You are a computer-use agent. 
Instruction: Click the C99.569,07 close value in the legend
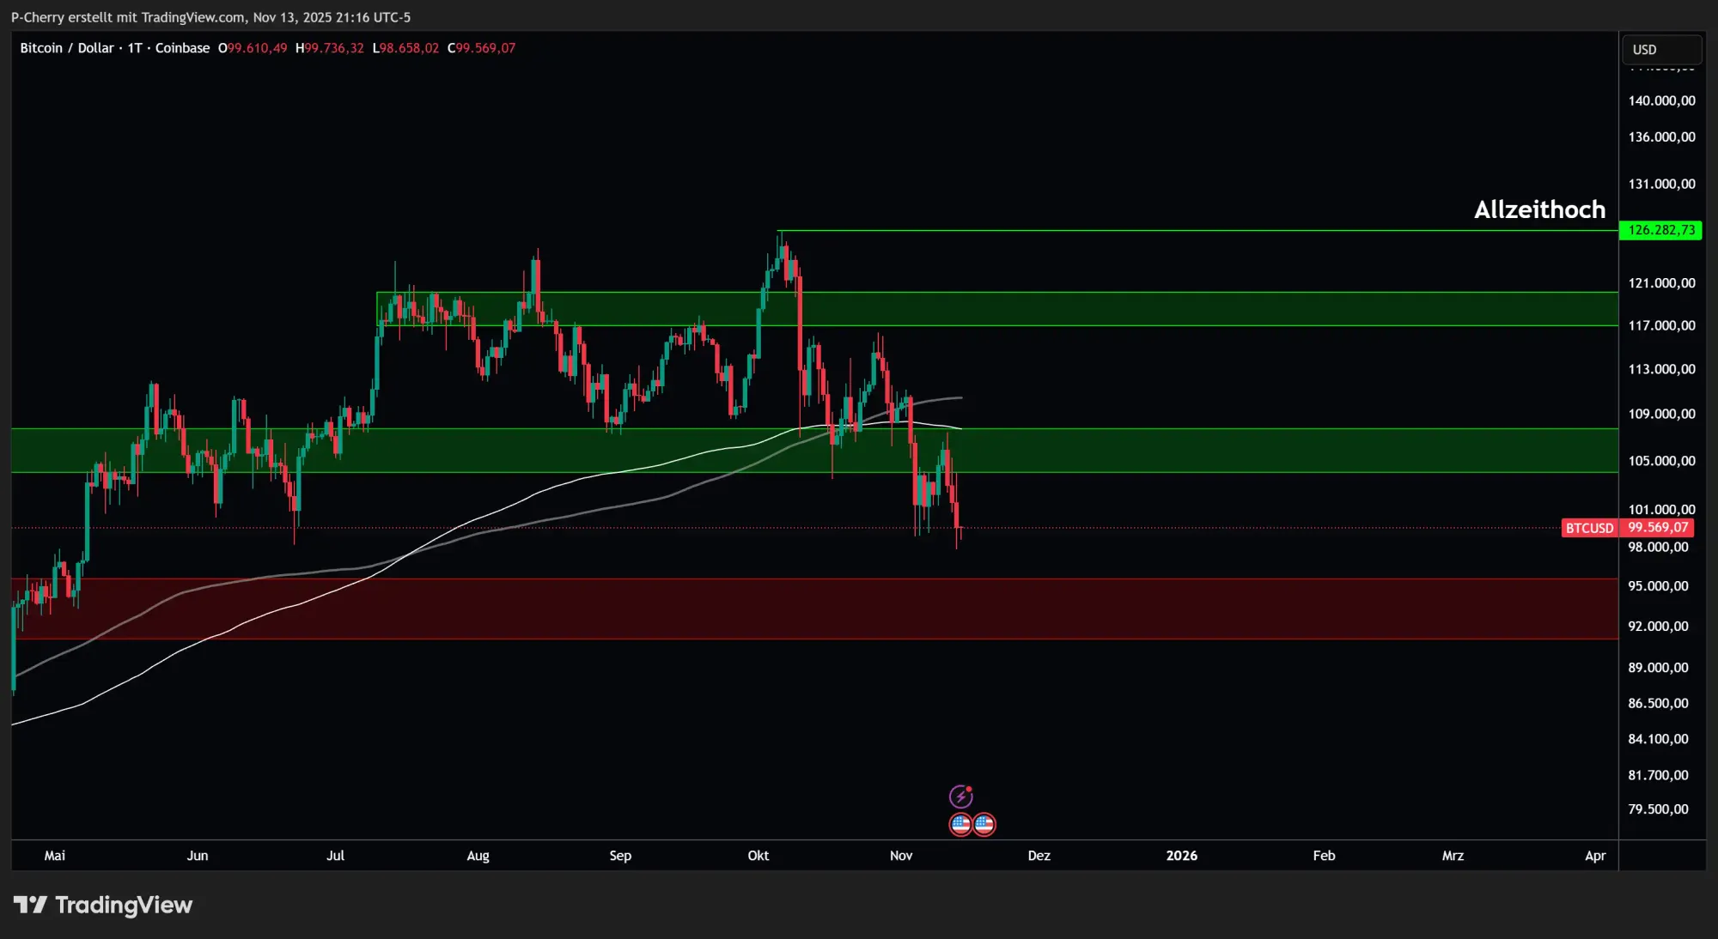[481, 48]
